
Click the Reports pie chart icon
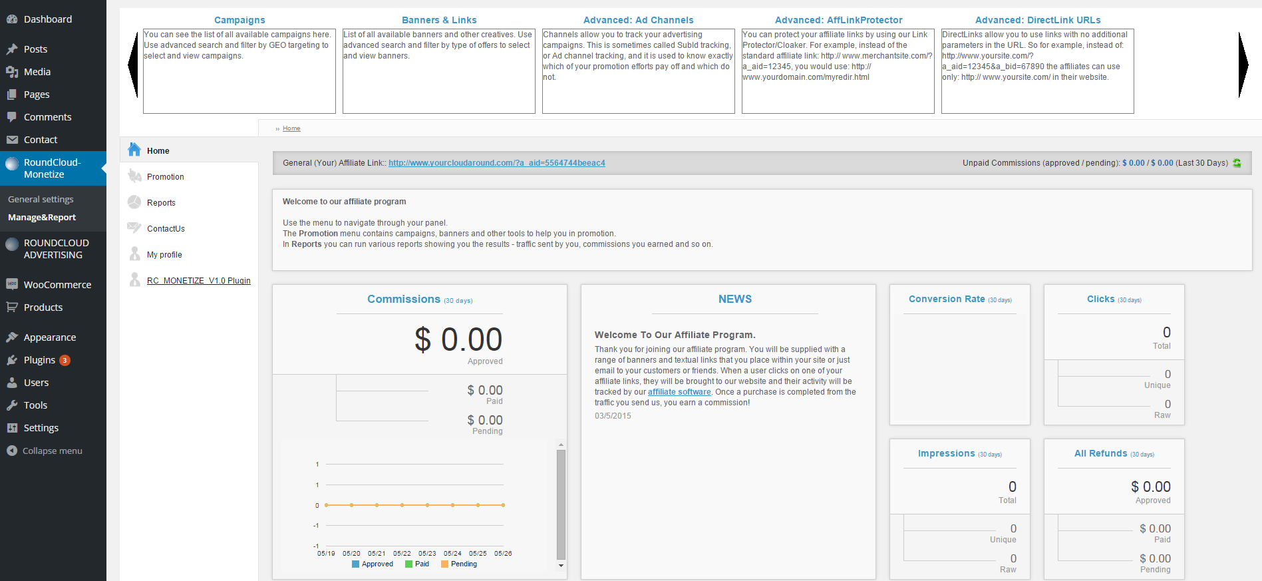click(134, 202)
